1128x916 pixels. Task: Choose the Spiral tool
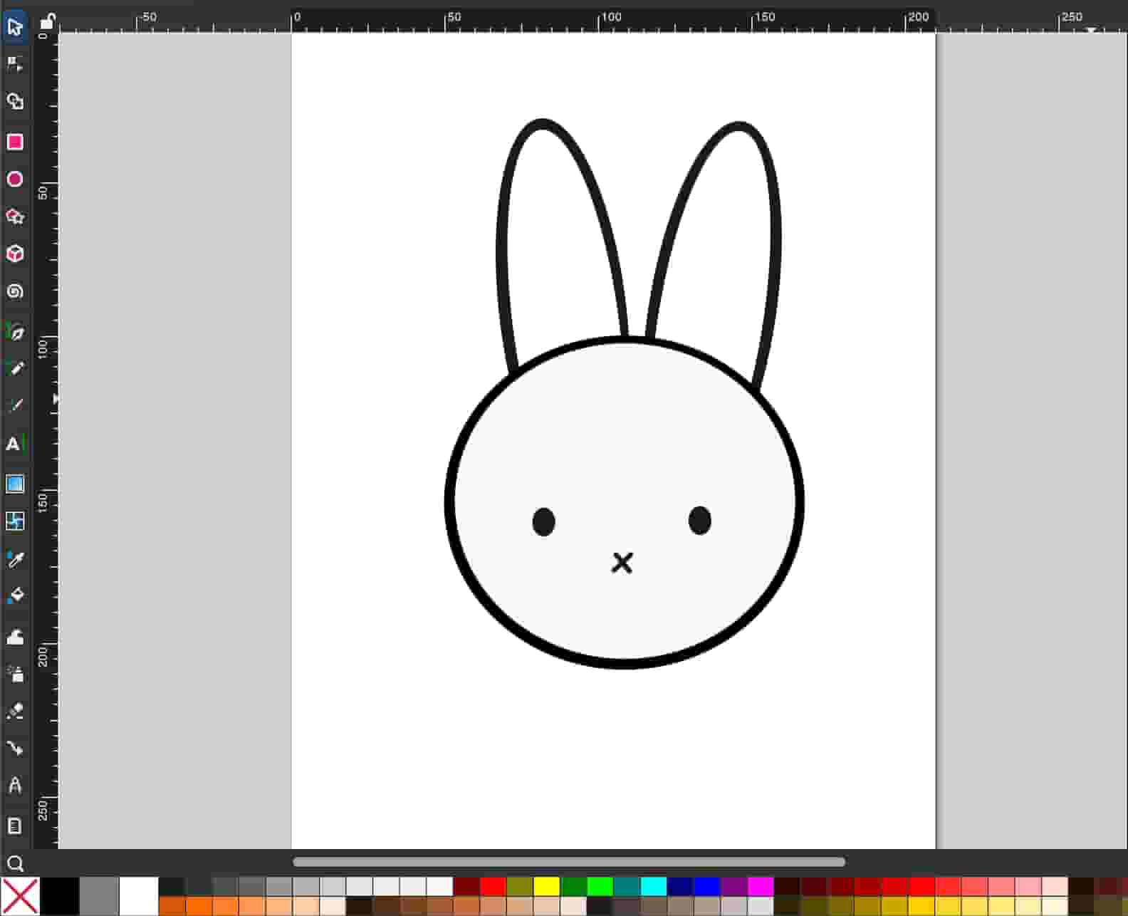point(15,291)
